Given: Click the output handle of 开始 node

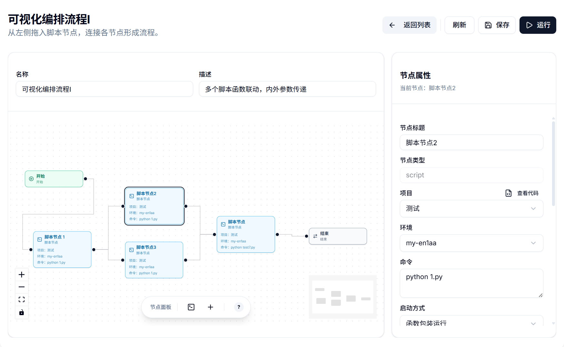Looking at the screenshot, I should (x=85, y=179).
